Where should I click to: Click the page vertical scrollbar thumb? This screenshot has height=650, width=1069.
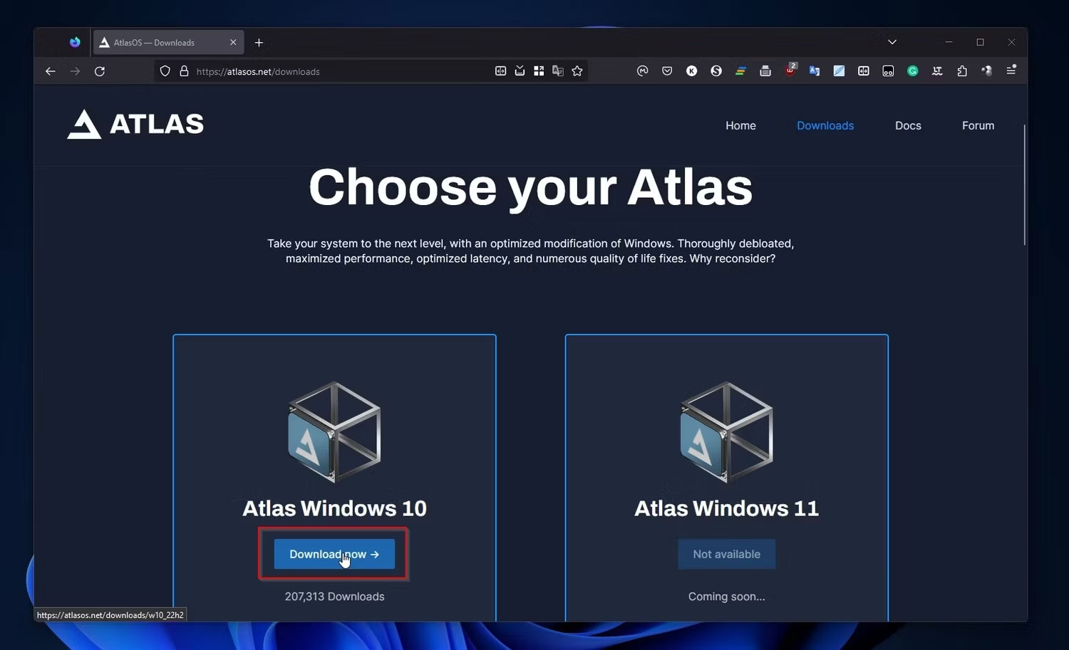click(1024, 185)
